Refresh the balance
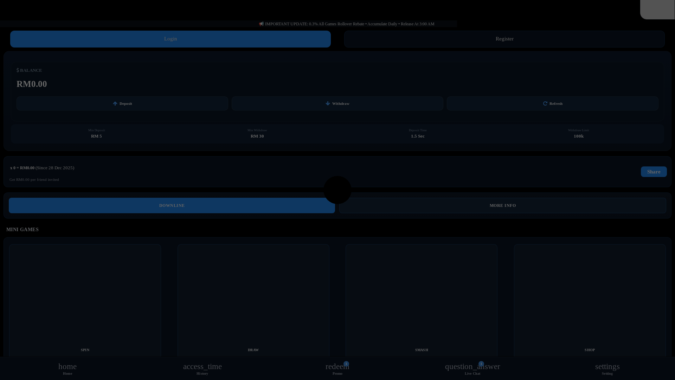 pos(553,103)
